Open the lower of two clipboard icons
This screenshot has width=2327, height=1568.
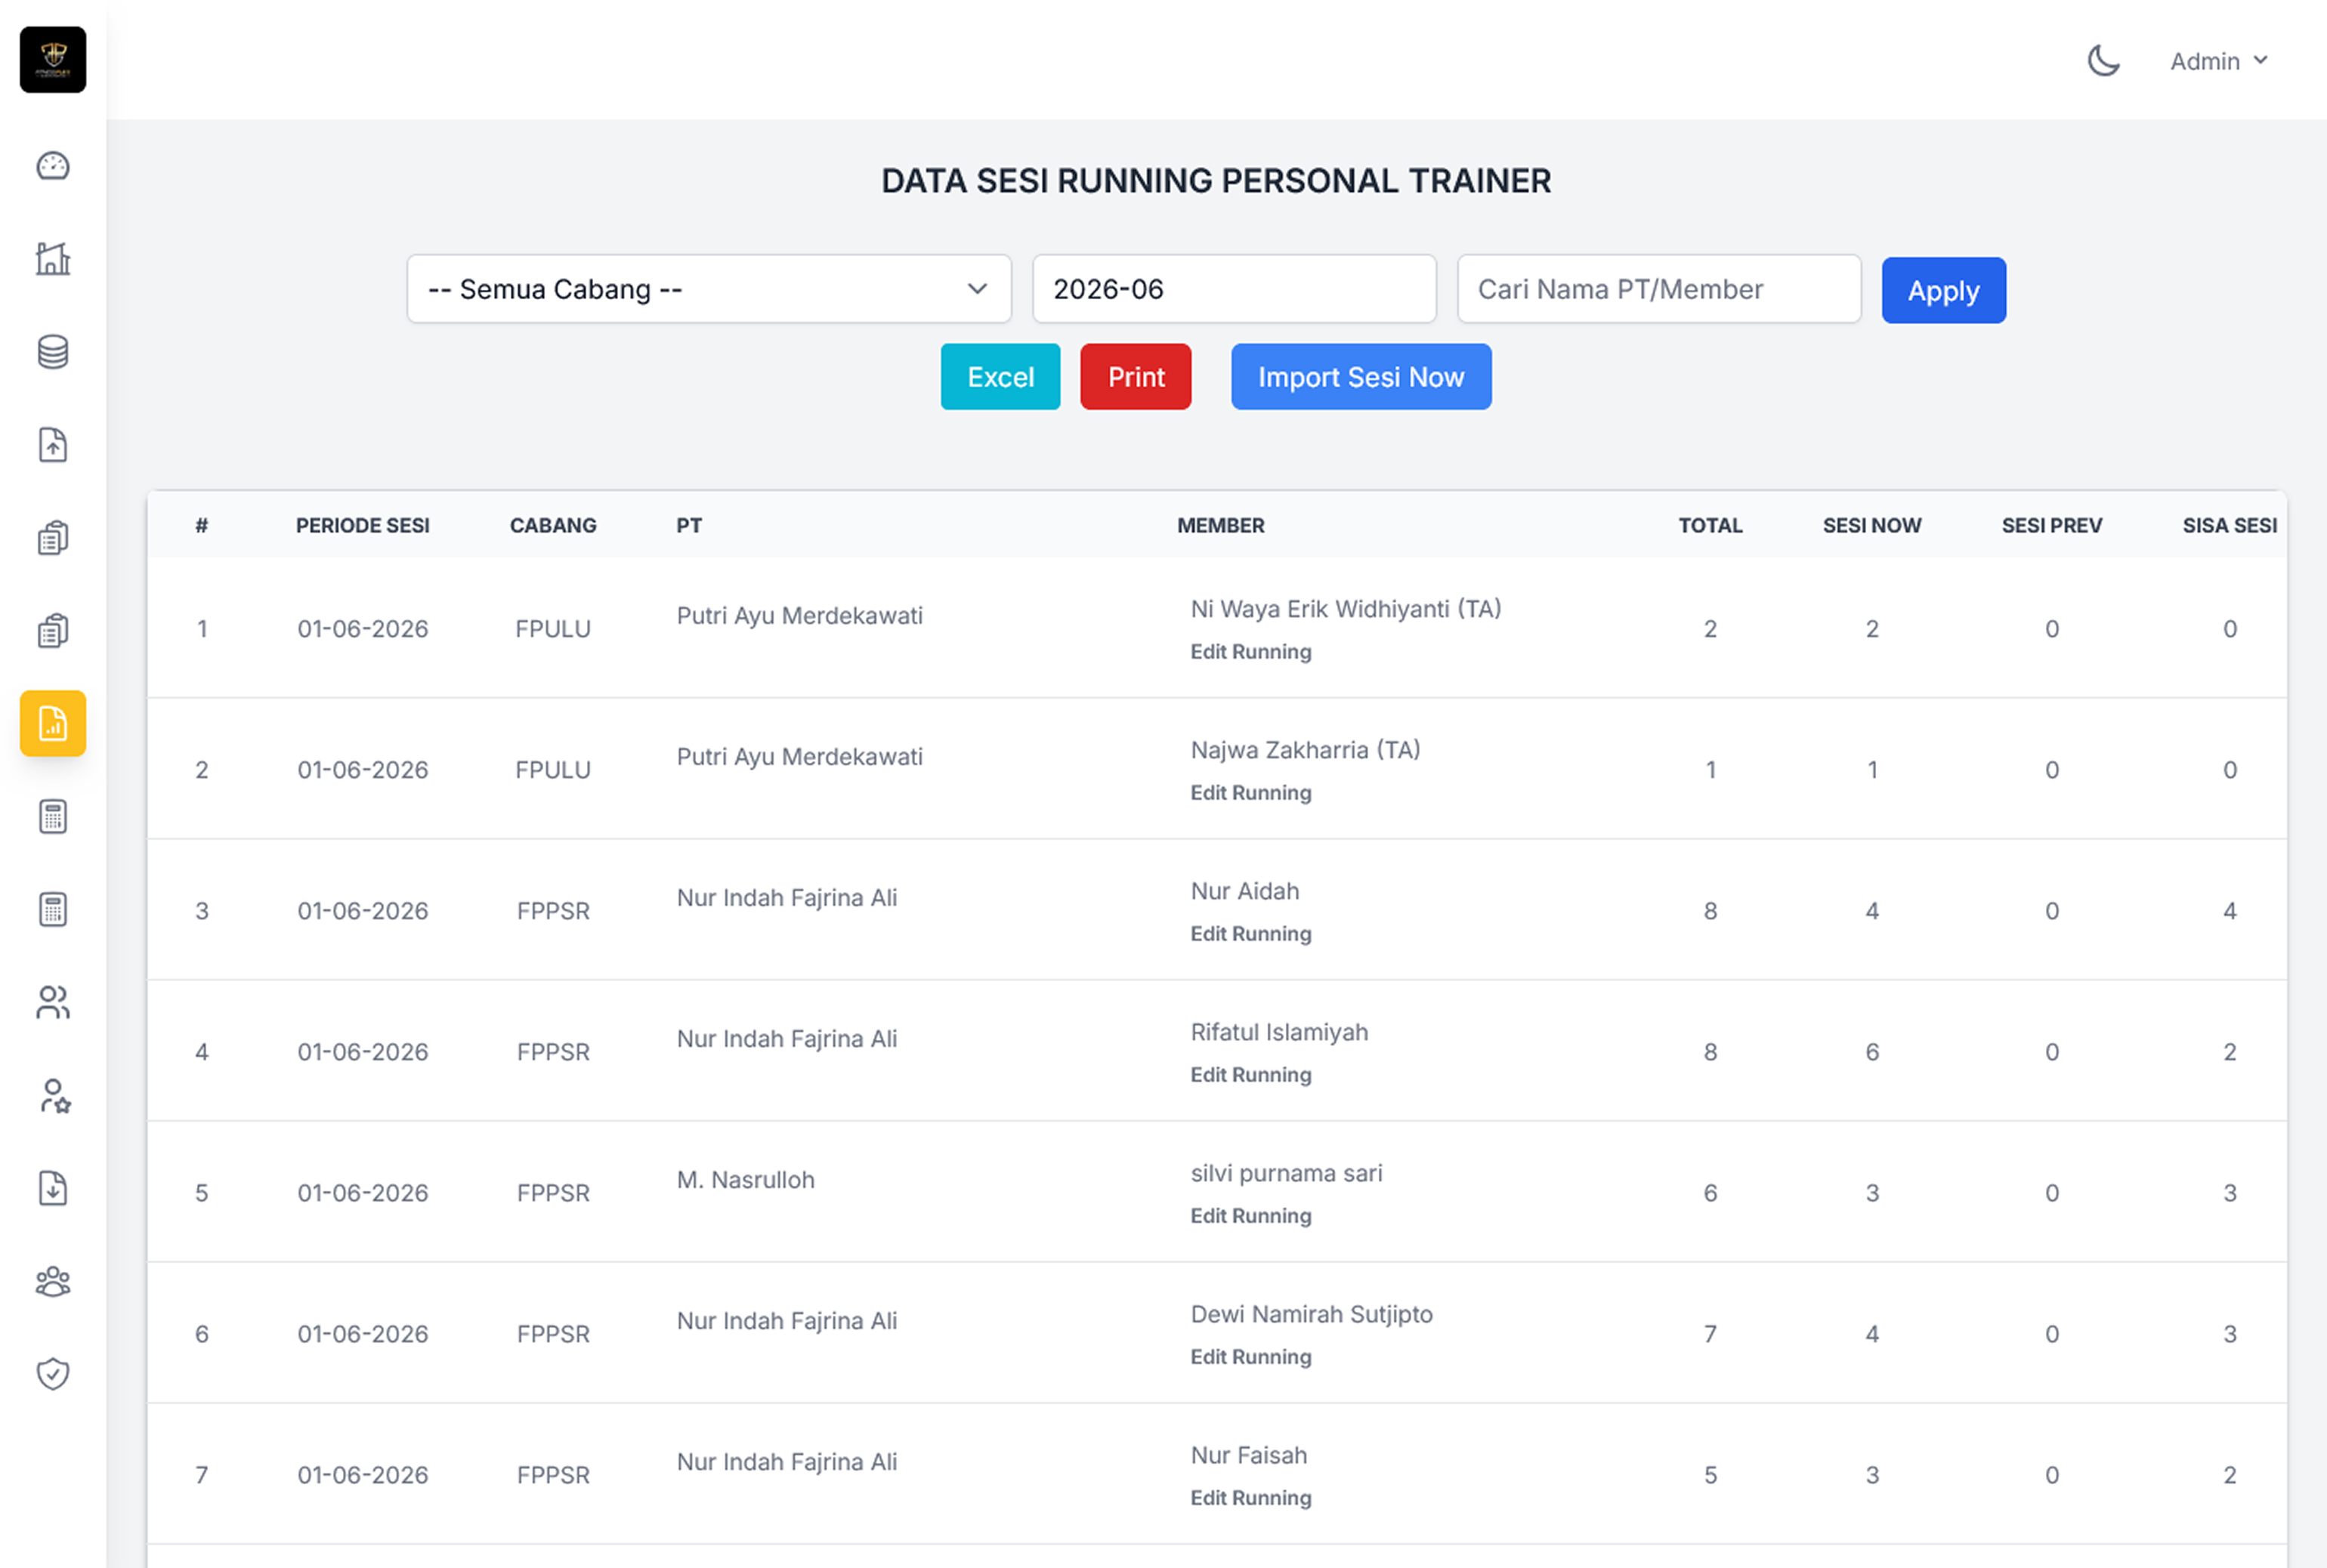pos(53,631)
